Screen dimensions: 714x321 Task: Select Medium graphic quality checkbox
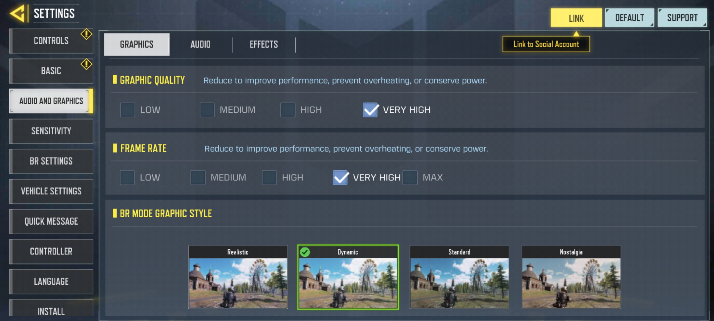point(207,110)
